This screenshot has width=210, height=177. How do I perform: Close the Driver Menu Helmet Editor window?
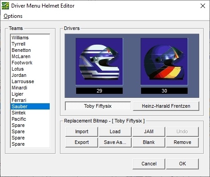(203, 6)
